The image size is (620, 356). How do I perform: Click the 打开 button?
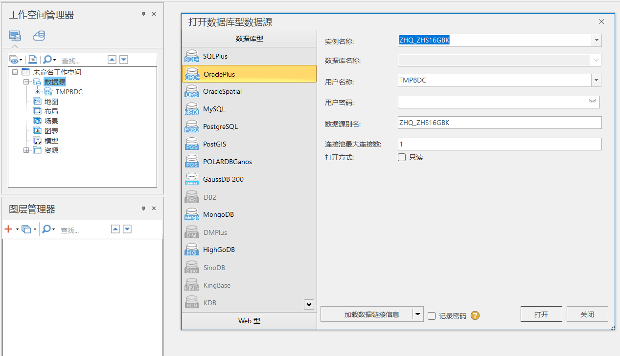(x=541, y=314)
